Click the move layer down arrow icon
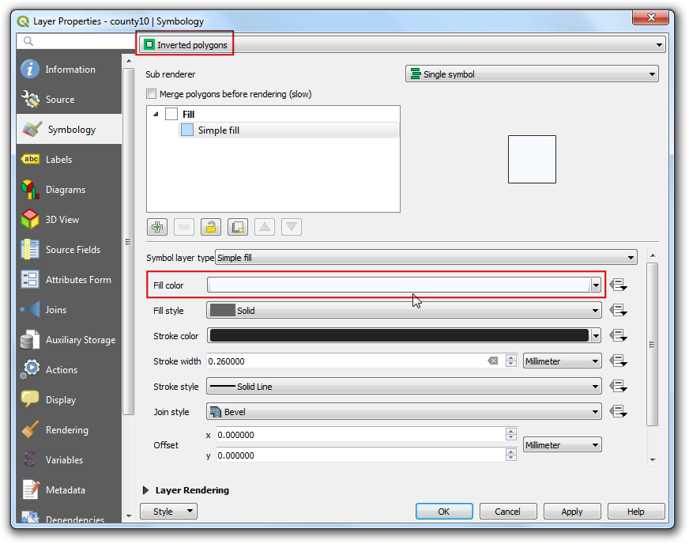This screenshot has height=544, width=689. (292, 227)
